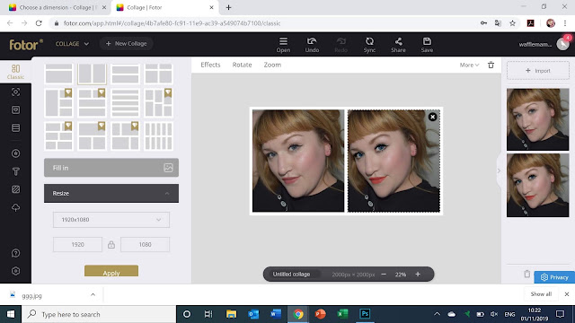Expand the More options dropdown
575x323 pixels.
[469, 65]
